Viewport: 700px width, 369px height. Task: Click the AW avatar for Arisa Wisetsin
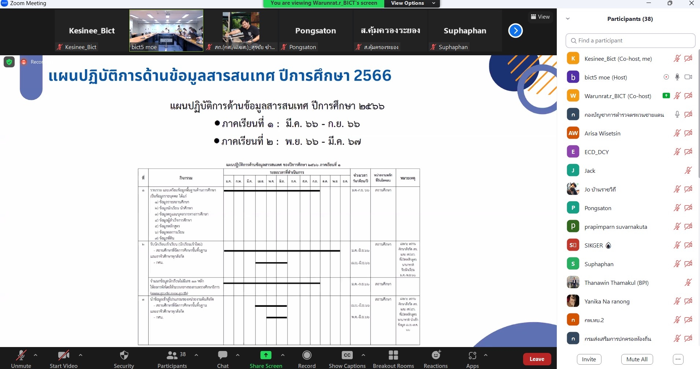[573, 133]
